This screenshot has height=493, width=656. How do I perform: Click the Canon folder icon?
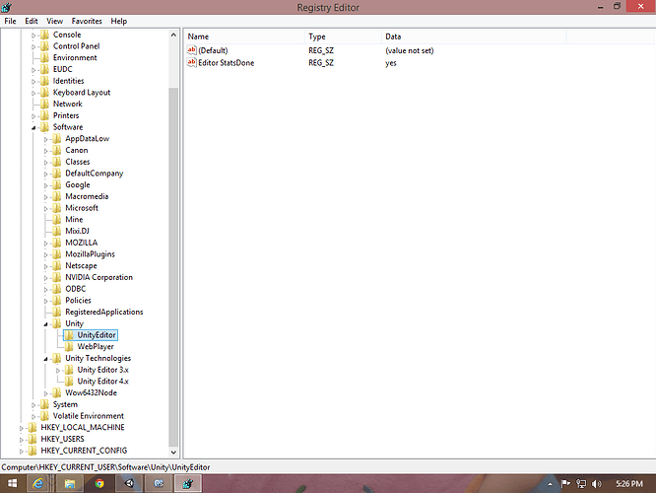tap(57, 150)
